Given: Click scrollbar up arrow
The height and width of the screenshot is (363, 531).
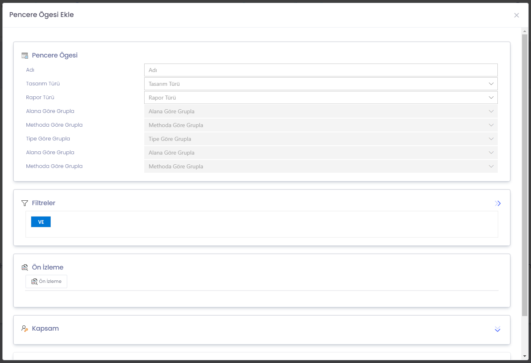Looking at the screenshot, I should tap(525, 31).
